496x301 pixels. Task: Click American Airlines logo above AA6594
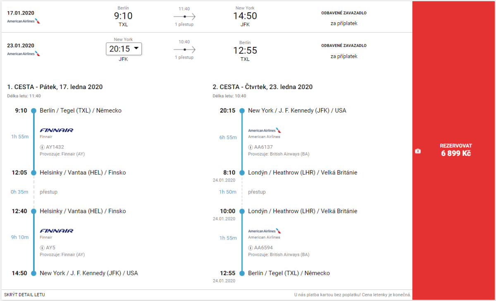pyautogui.click(x=265, y=231)
